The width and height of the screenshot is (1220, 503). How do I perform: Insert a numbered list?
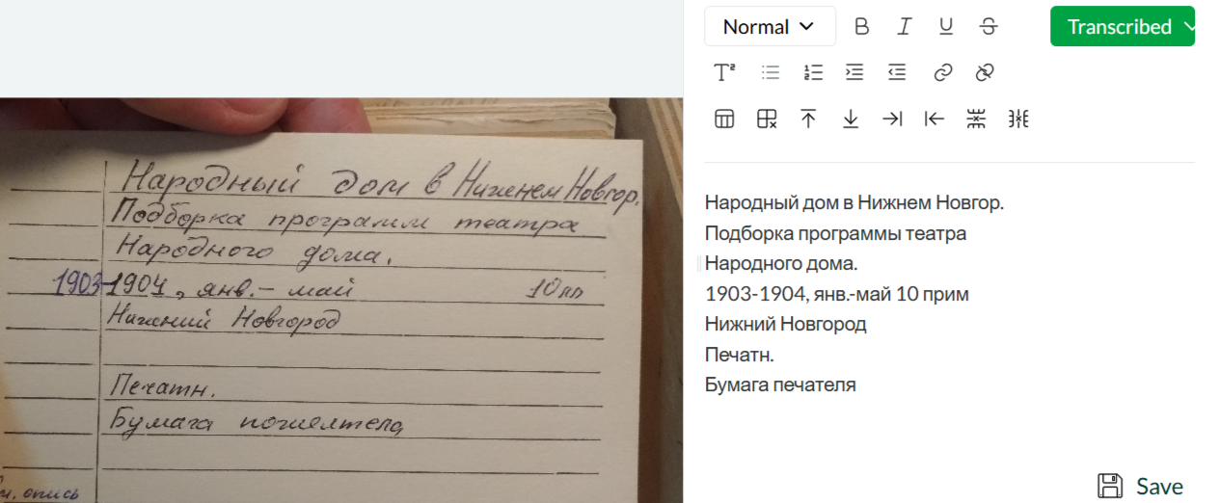point(813,72)
